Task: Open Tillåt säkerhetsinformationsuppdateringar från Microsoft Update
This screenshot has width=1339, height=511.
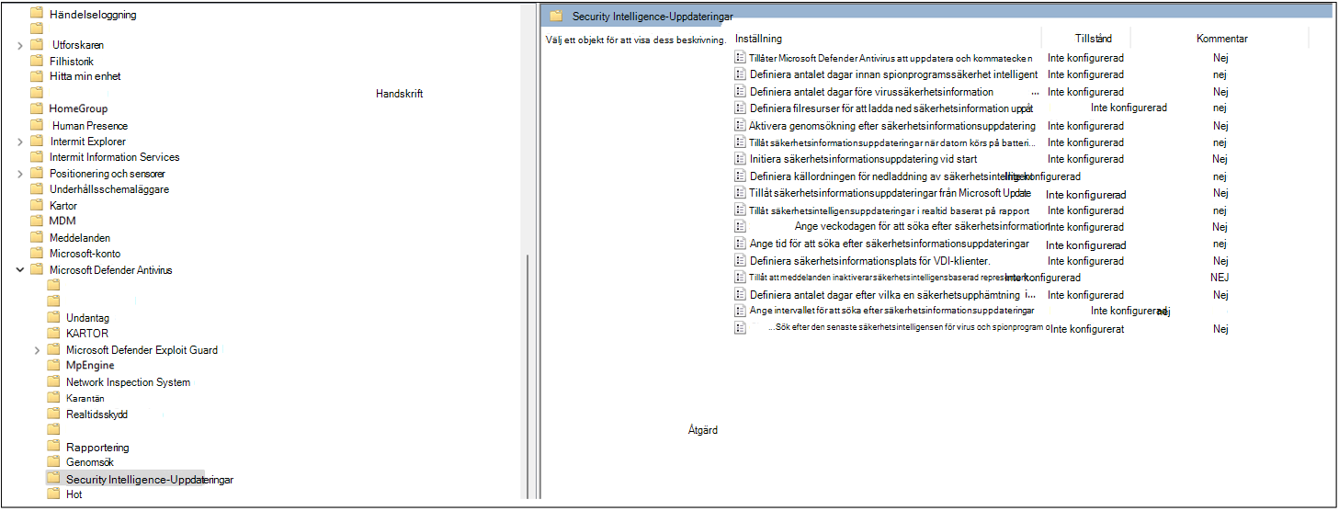Action: point(890,193)
